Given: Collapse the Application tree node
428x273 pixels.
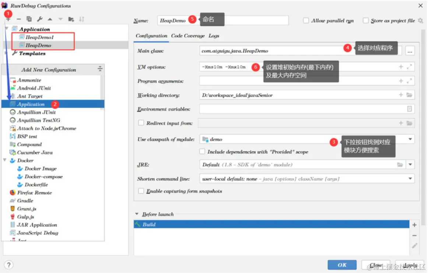Looking at the screenshot, I should click(7, 28).
